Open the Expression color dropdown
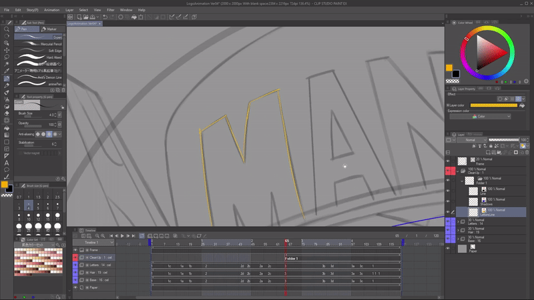Screen dimensions: 534x300 (480, 116)
